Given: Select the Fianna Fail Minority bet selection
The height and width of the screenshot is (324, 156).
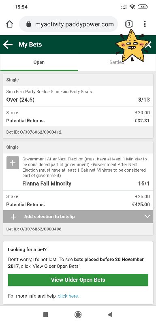Looking at the screenshot, I should click(47, 183).
